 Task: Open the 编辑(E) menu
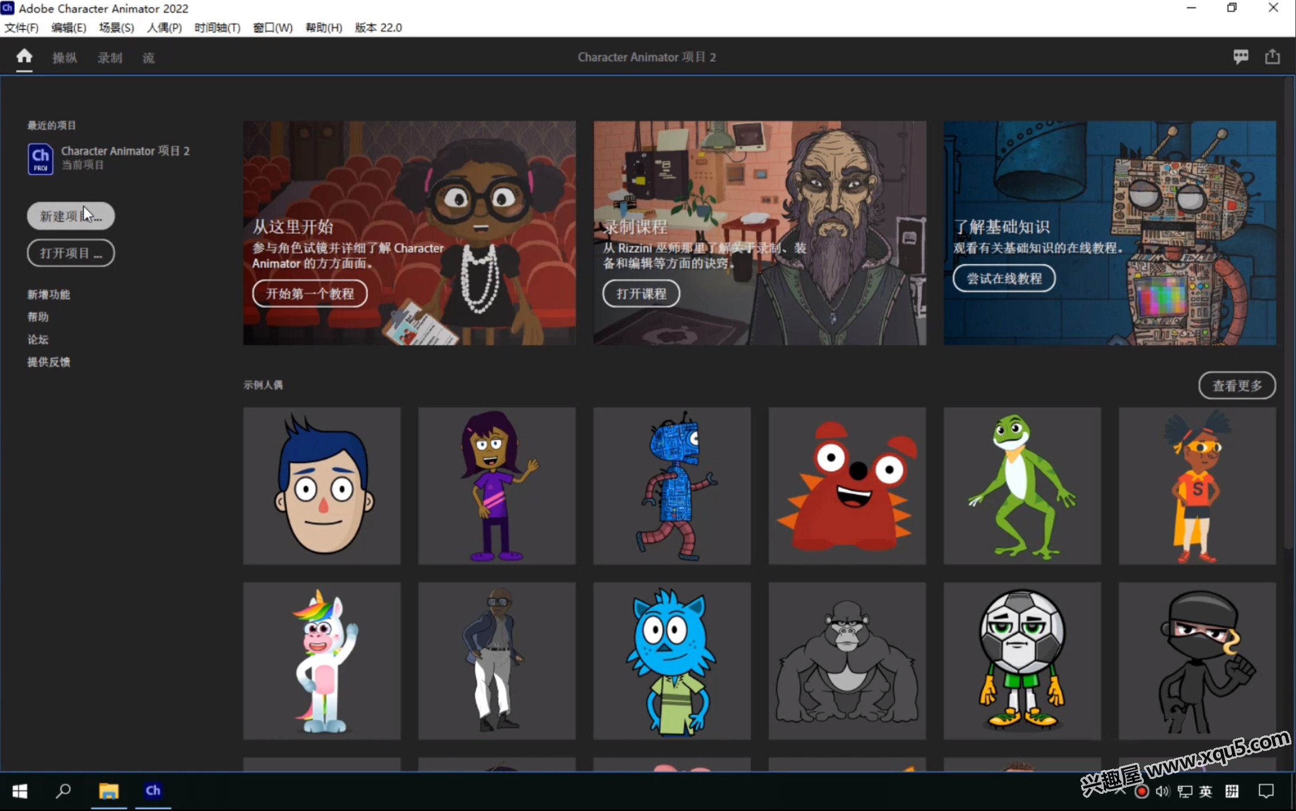tap(69, 27)
